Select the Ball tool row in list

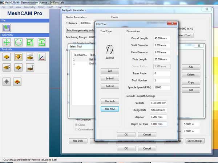(x=83, y=59)
